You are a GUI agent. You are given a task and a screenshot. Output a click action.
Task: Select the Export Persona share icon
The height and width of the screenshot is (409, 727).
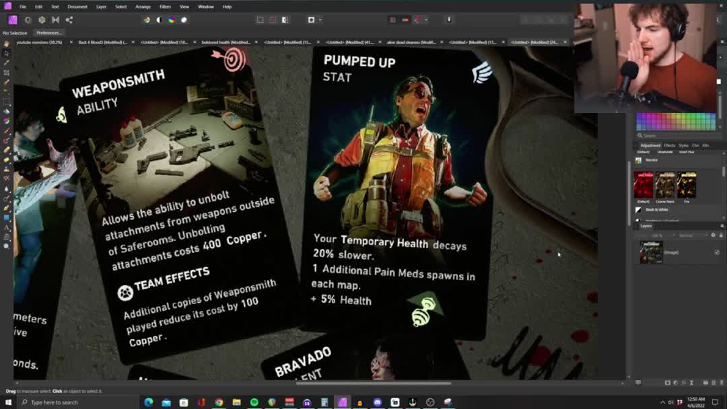click(x=69, y=20)
